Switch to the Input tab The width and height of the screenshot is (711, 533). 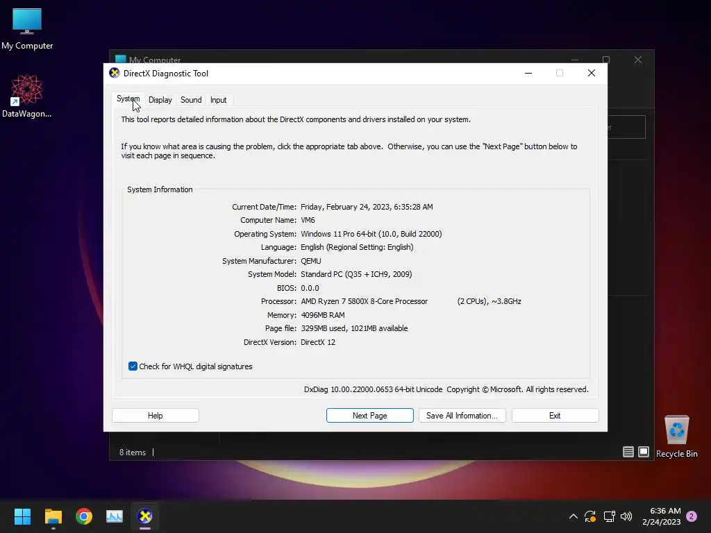[218, 100]
